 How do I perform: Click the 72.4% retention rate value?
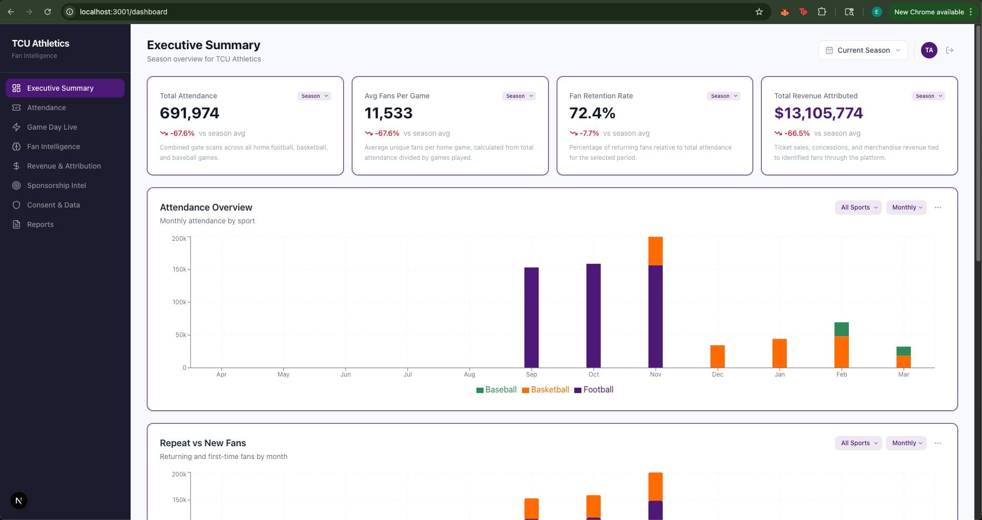(x=592, y=113)
